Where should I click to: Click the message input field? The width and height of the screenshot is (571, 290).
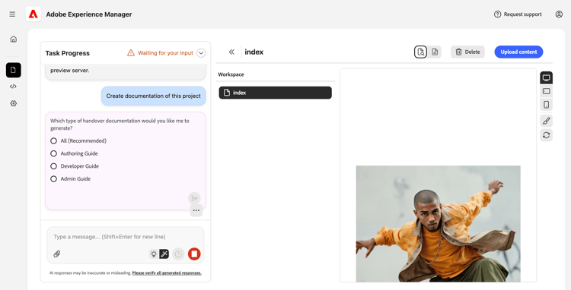[126, 237]
